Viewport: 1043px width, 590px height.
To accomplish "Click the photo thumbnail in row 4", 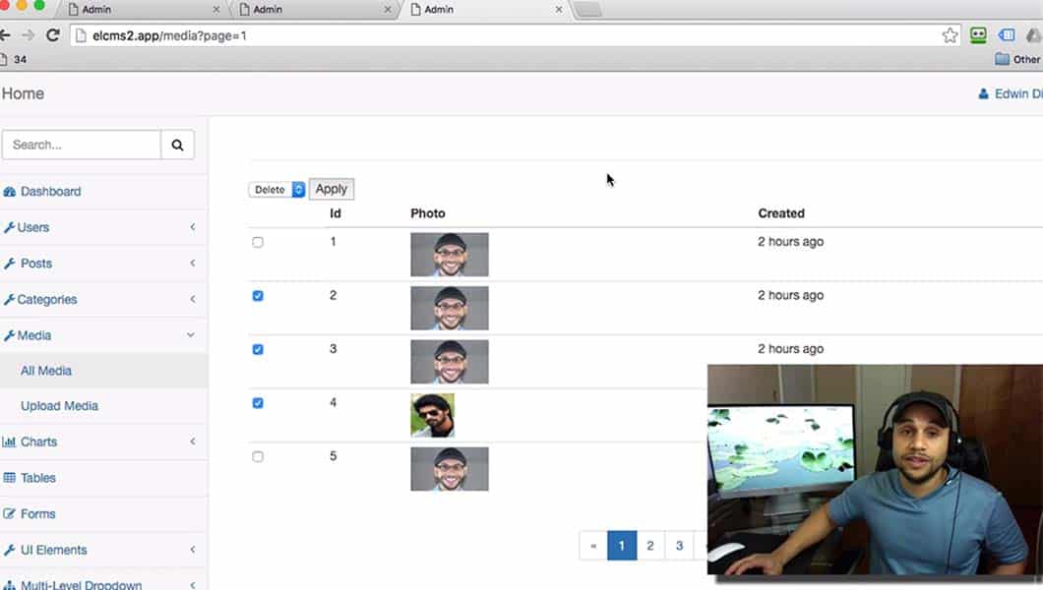I will coord(432,415).
